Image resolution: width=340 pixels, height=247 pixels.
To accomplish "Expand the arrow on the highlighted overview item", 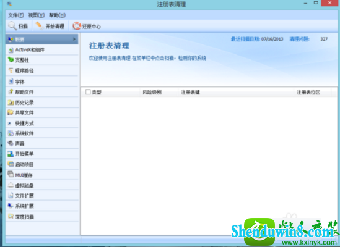I will pyautogui.click(x=74, y=39).
